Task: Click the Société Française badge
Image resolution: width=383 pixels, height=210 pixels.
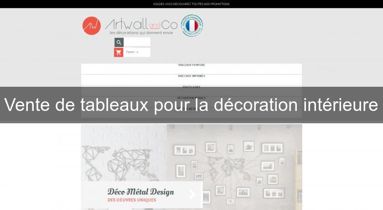Action: pos(192,26)
